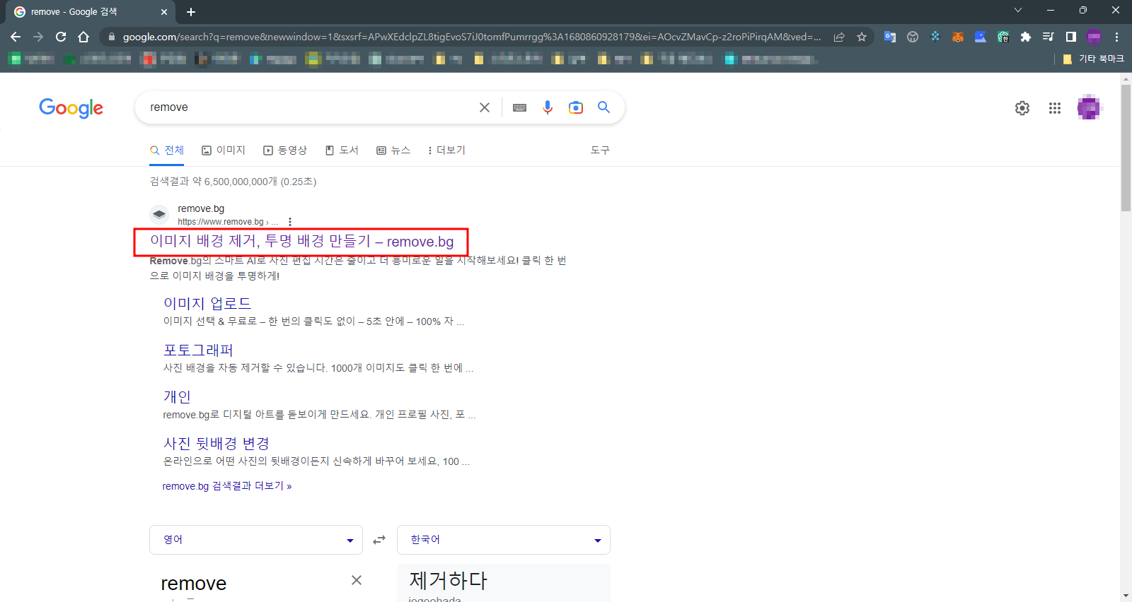The image size is (1132, 602).
Task: Click the translation source text 'remove'
Action: pyautogui.click(x=194, y=584)
